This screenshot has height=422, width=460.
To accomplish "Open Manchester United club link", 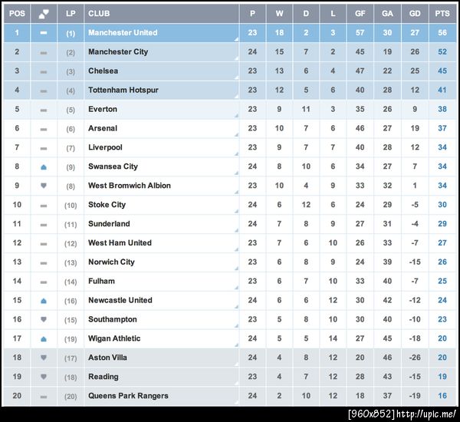I will 123,33.
